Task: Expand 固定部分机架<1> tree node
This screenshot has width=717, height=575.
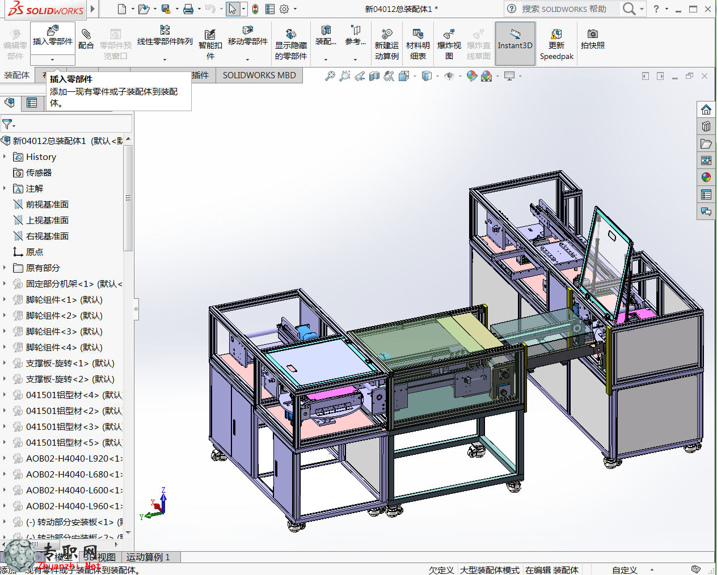Action: click(x=5, y=284)
